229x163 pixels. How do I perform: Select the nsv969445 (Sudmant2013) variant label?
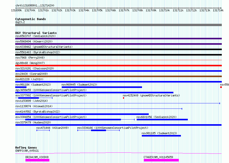click(x=79, y=85)
